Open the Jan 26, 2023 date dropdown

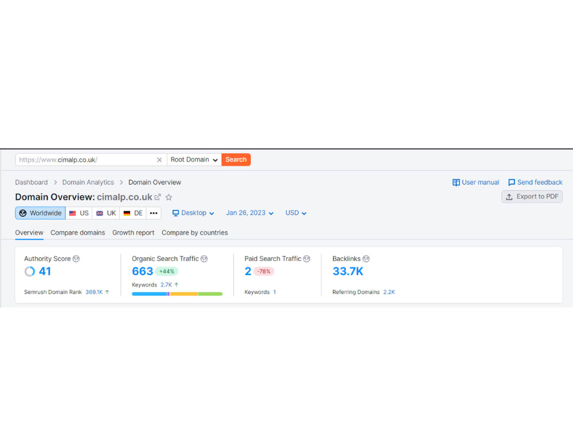(x=250, y=213)
